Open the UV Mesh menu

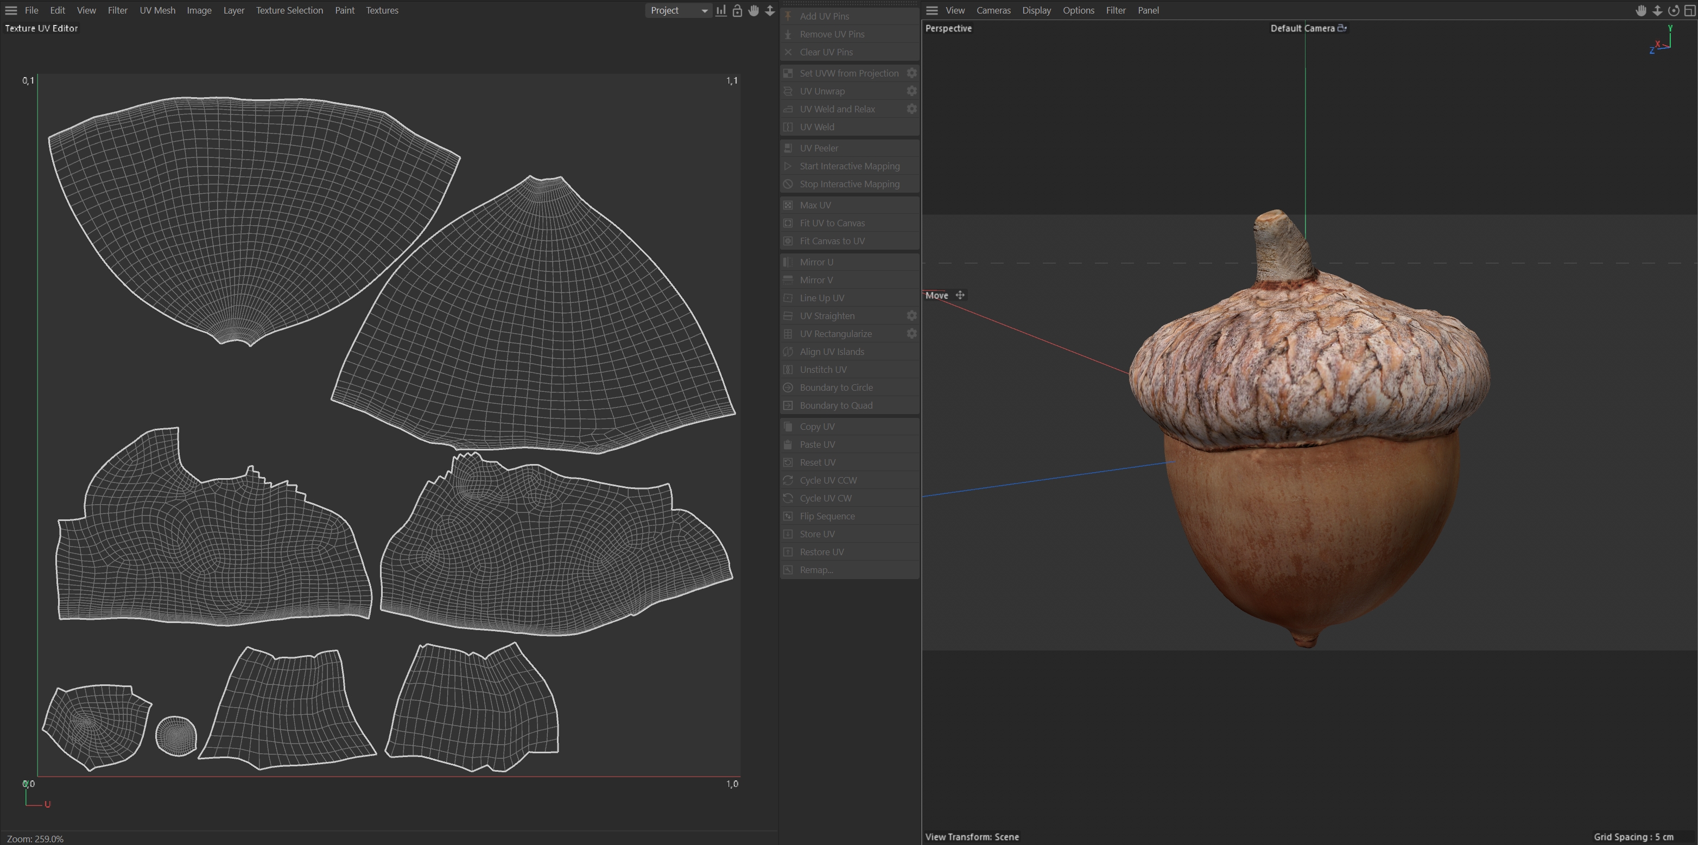pyautogui.click(x=157, y=10)
